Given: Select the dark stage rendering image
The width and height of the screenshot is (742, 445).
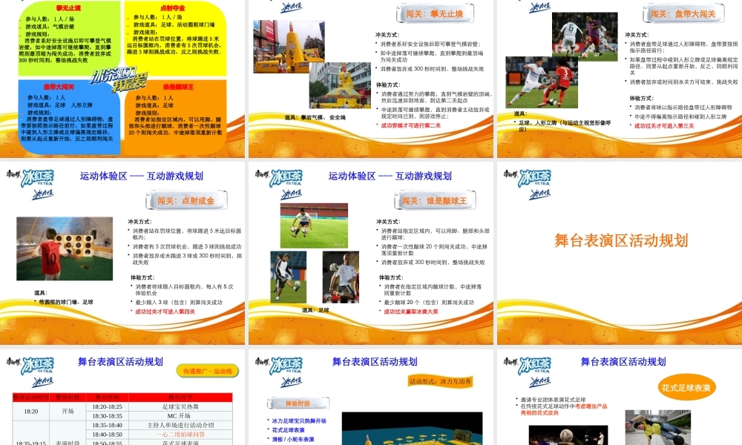Looking at the screenshot, I should pos(412,429).
